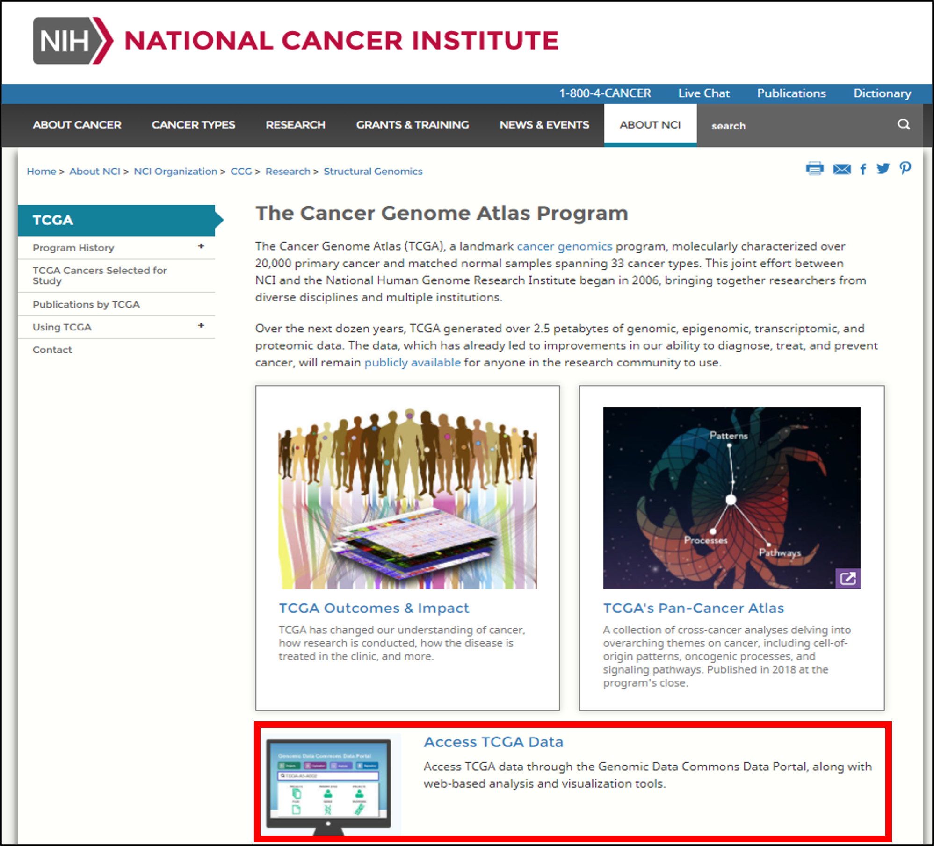The width and height of the screenshot is (934, 846).
Task: Open TCGA's Pan-Cancer Atlas title link
Action: point(693,608)
